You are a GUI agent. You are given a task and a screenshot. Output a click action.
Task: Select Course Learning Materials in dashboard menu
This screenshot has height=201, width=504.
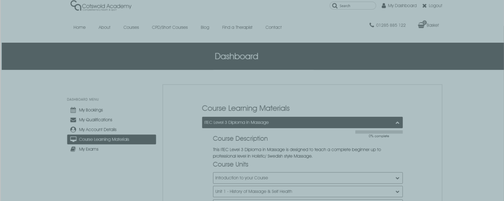111,139
